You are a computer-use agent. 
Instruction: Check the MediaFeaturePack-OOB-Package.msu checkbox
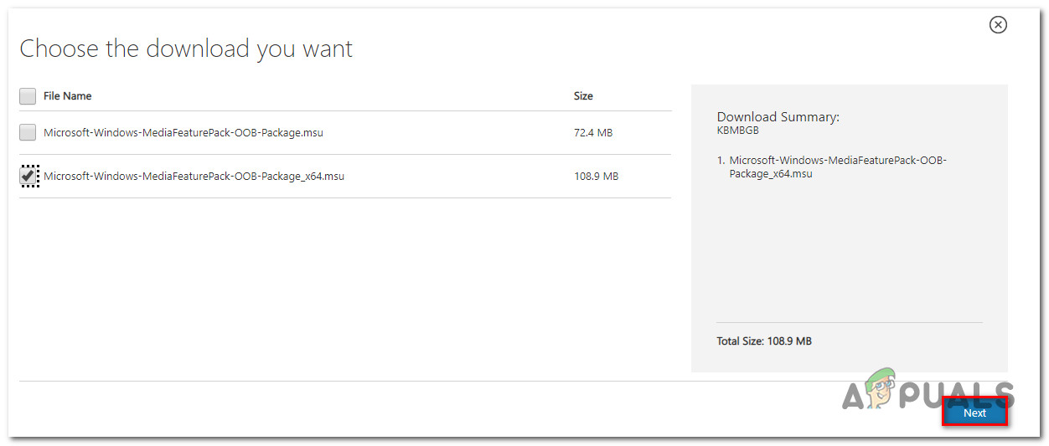(28, 132)
